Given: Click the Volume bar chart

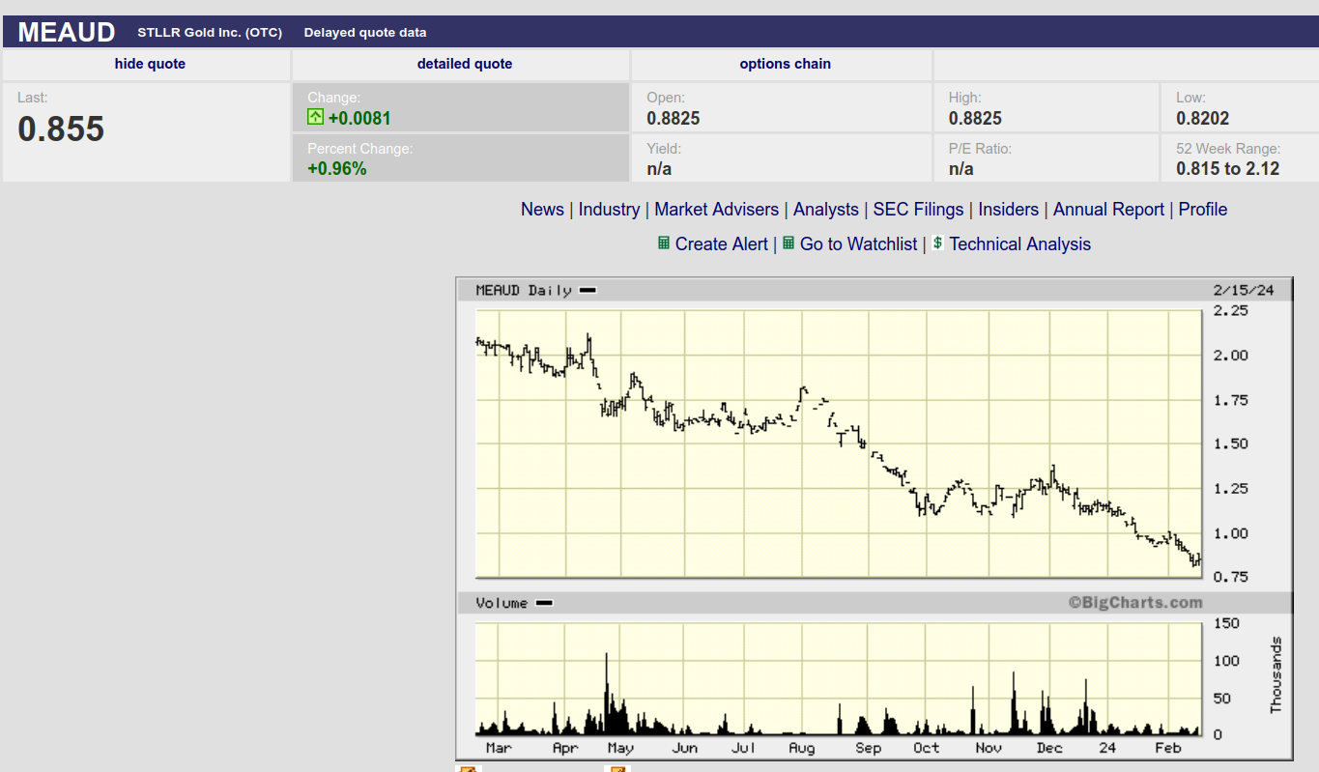Looking at the screenshot, I should coord(838,678).
